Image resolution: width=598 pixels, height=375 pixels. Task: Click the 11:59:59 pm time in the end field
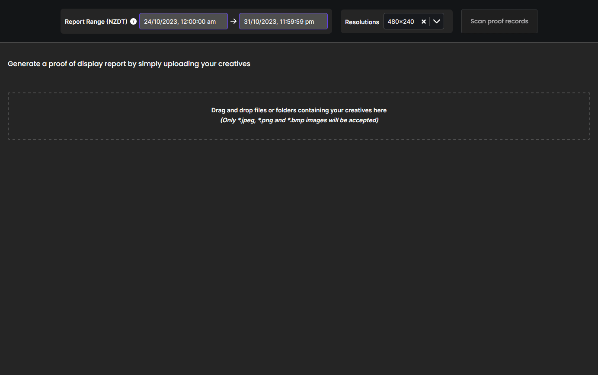297,22
